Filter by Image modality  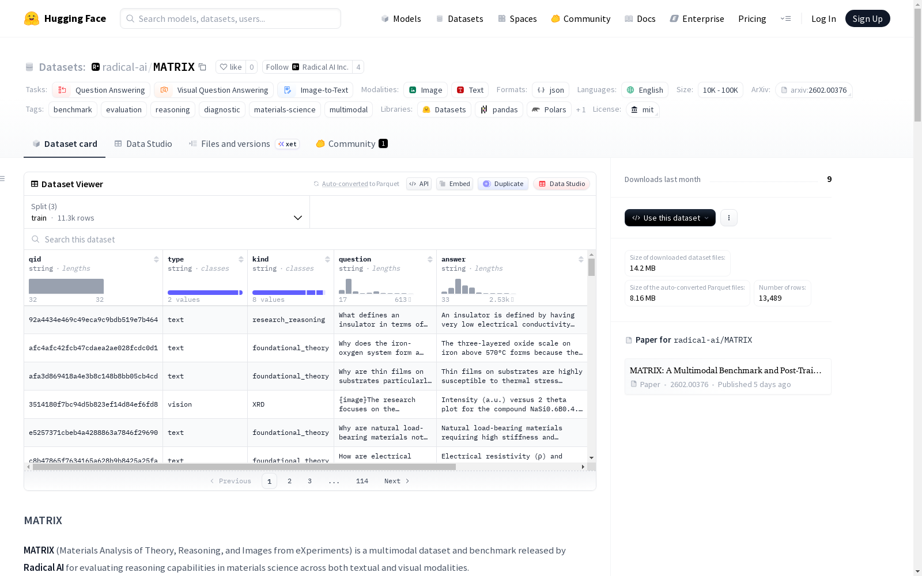coord(425,90)
